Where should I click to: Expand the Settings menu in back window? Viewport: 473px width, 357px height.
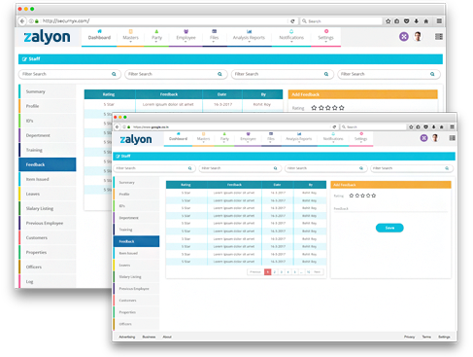point(325,37)
